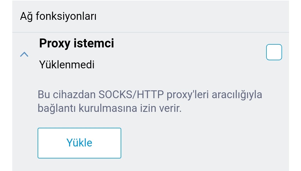Click the Yükle button

tap(79, 143)
